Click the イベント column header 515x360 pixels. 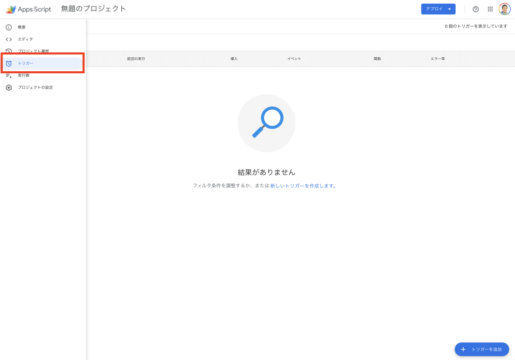294,59
